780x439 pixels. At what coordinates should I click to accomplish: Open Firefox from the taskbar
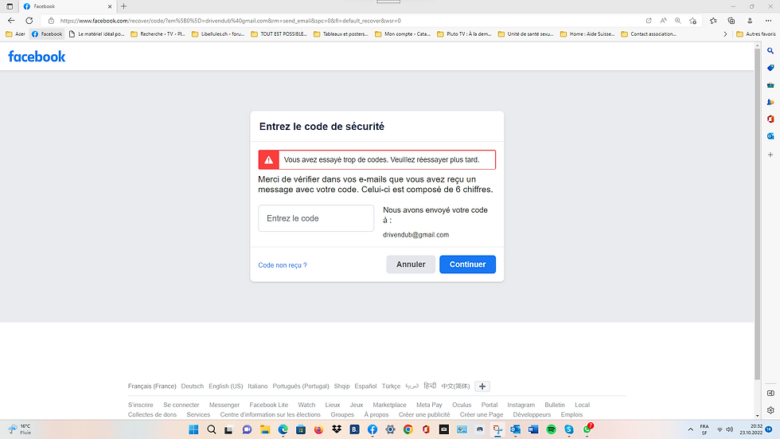pyautogui.click(x=318, y=429)
